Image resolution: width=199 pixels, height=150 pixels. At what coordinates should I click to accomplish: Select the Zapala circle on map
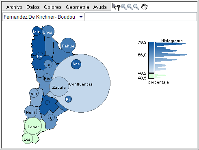point(59,87)
